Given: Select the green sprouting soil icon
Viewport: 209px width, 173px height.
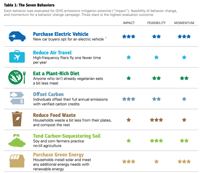Looking at the screenshot, I should (x=17, y=141).
